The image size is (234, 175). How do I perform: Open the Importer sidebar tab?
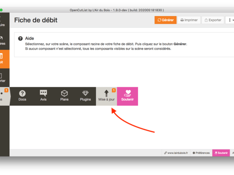pyautogui.click(x=4, y=78)
